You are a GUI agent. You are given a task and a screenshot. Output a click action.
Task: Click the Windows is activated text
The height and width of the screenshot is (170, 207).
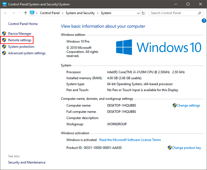(81, 140)
